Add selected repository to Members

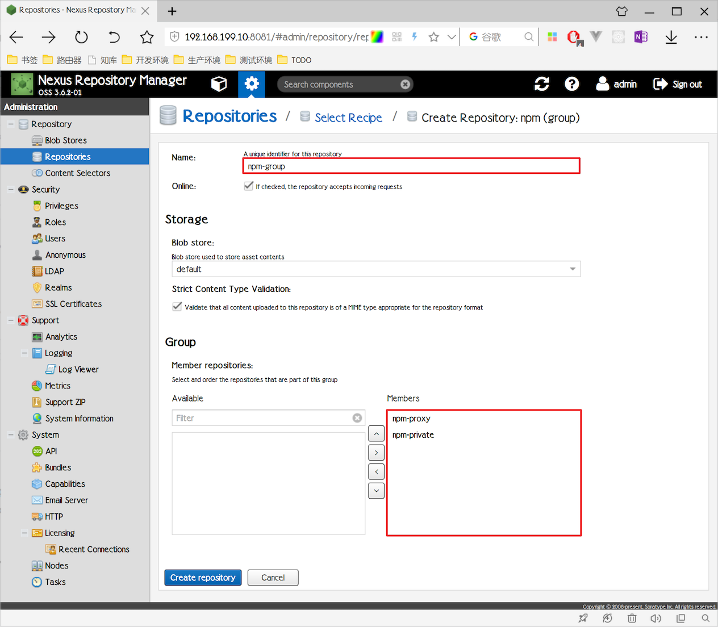377,453
